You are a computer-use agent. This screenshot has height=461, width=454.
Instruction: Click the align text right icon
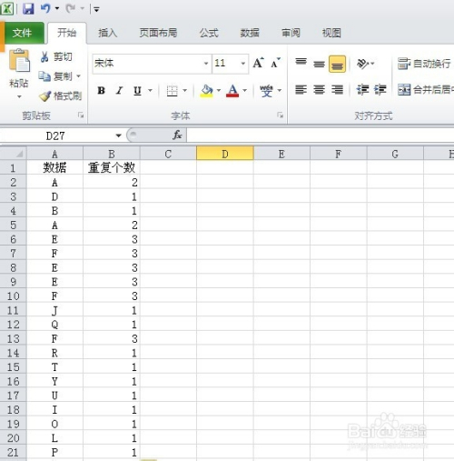click(x=337, y=90)
